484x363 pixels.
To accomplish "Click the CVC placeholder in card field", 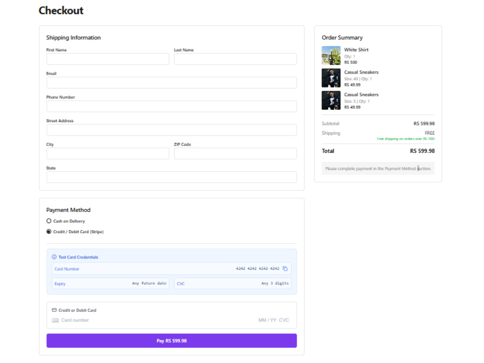I will 284,320.
